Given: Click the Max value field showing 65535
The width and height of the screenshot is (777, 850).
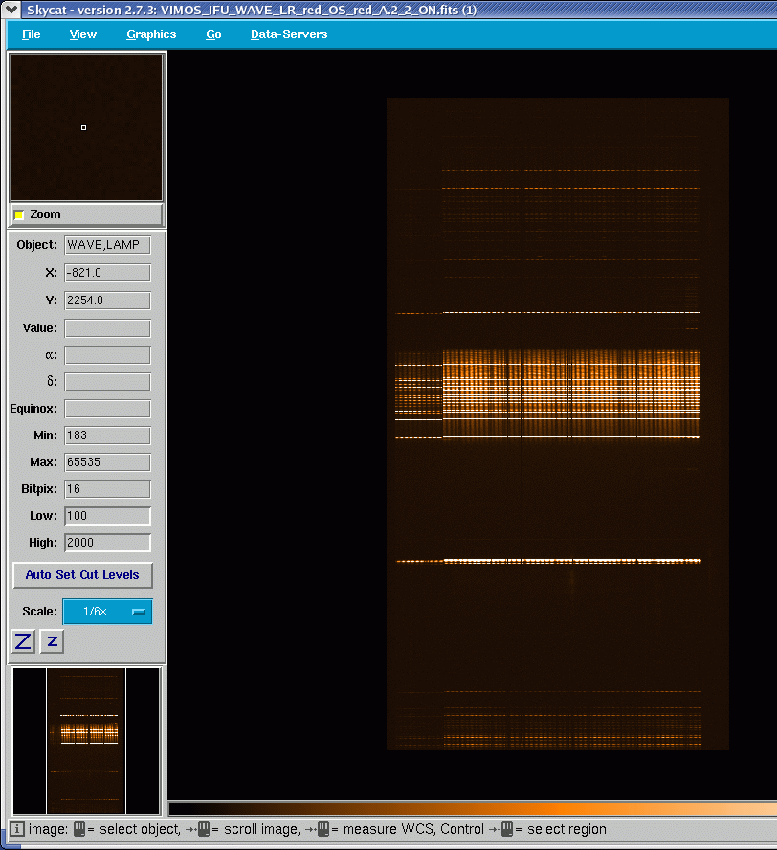Looking at the screenshot, I should [x=107, y=462].
